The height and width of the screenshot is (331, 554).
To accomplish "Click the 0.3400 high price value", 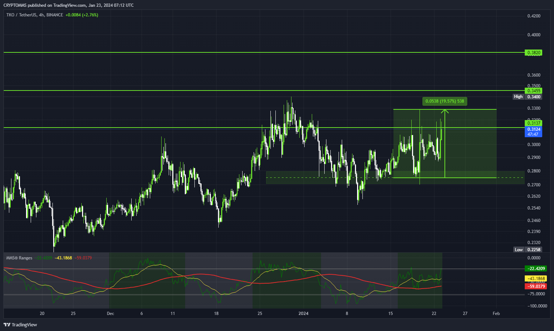I will pyautogui.click(x=534, y=97).
